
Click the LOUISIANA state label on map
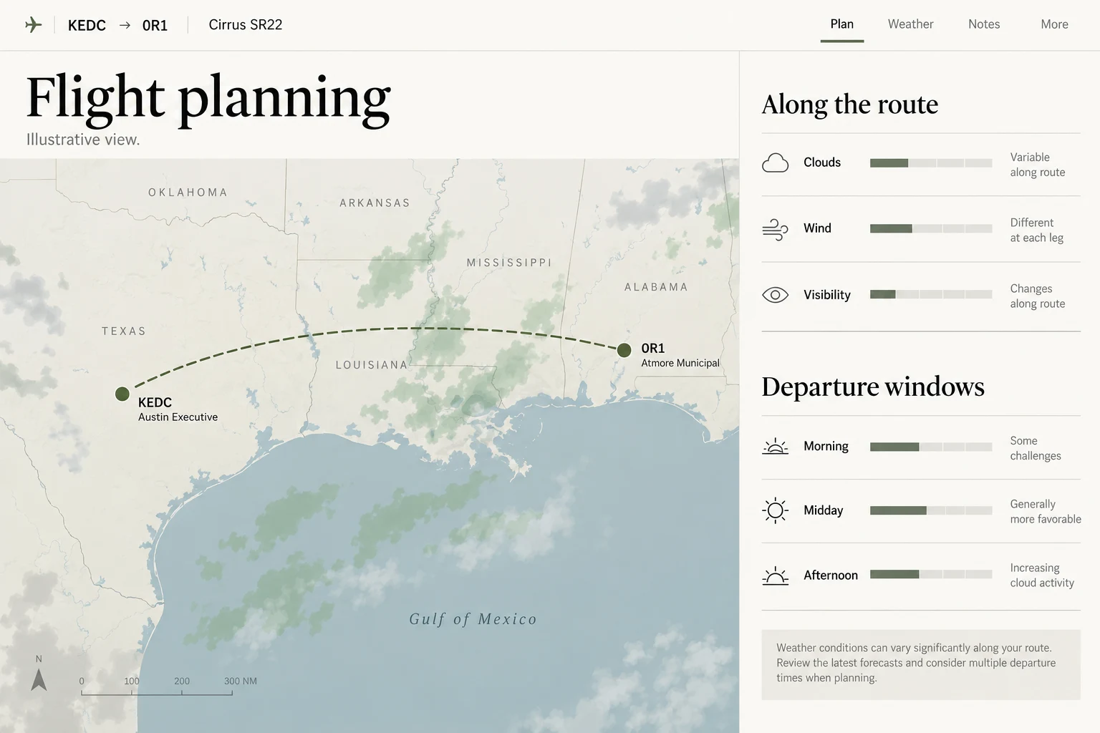(372, 365)
